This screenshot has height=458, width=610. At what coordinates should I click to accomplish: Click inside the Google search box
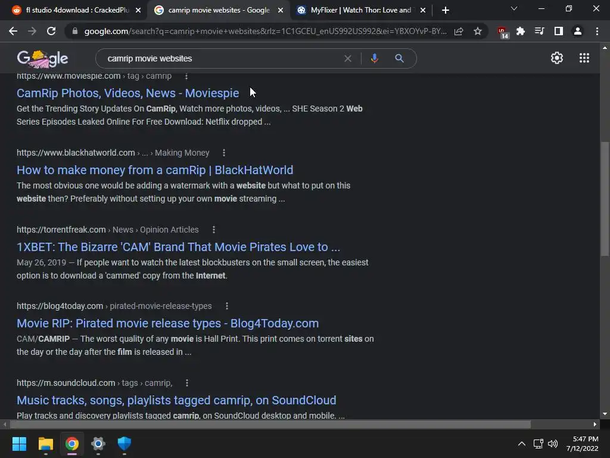(x=222, y=58)
